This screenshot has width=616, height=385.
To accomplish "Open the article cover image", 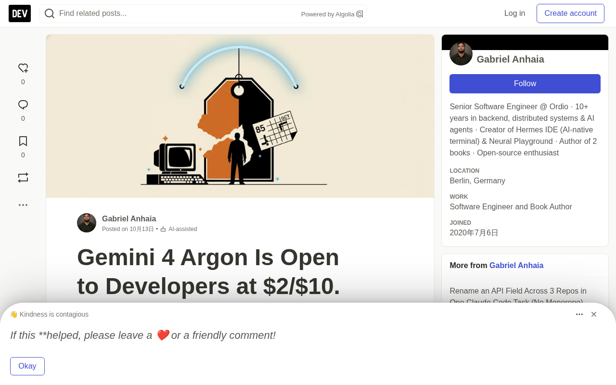I will (240, 116).
